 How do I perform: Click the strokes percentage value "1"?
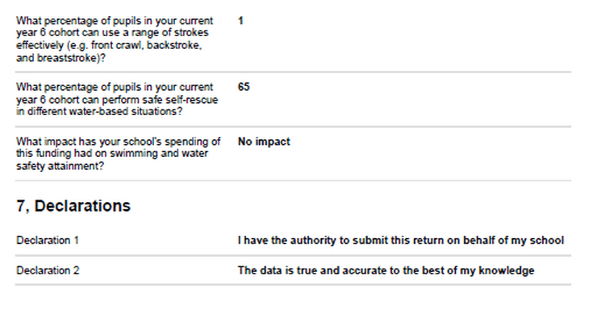[240, 21]
